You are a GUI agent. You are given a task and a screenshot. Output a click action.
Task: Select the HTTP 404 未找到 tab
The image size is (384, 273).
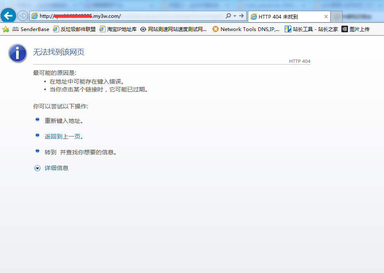click(x=286, y=17)
